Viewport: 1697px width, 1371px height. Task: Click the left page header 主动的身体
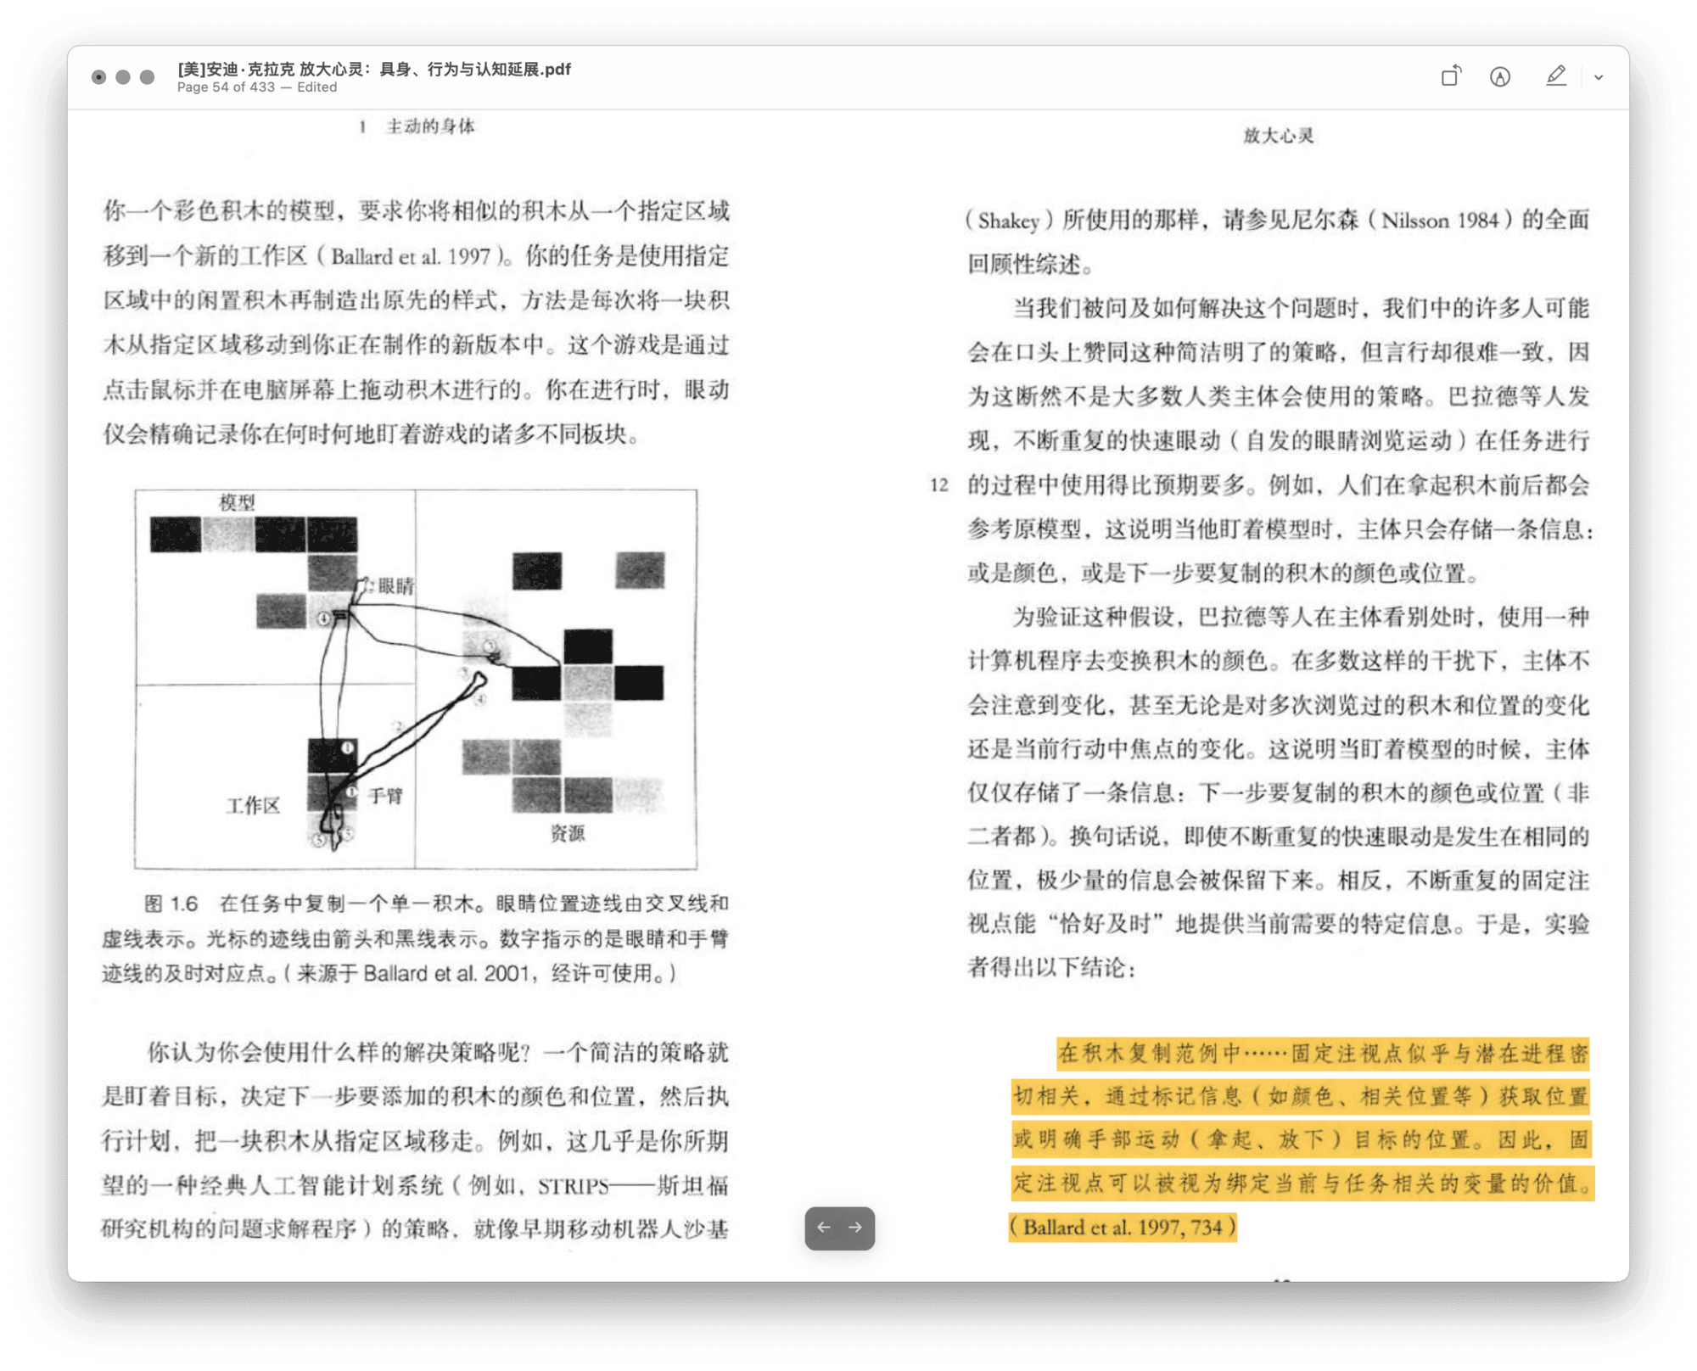[429, 126]
